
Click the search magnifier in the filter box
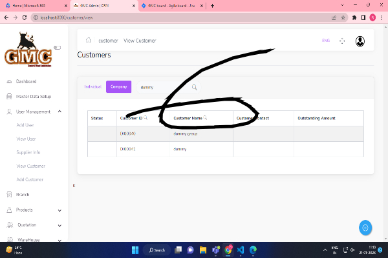194,87
